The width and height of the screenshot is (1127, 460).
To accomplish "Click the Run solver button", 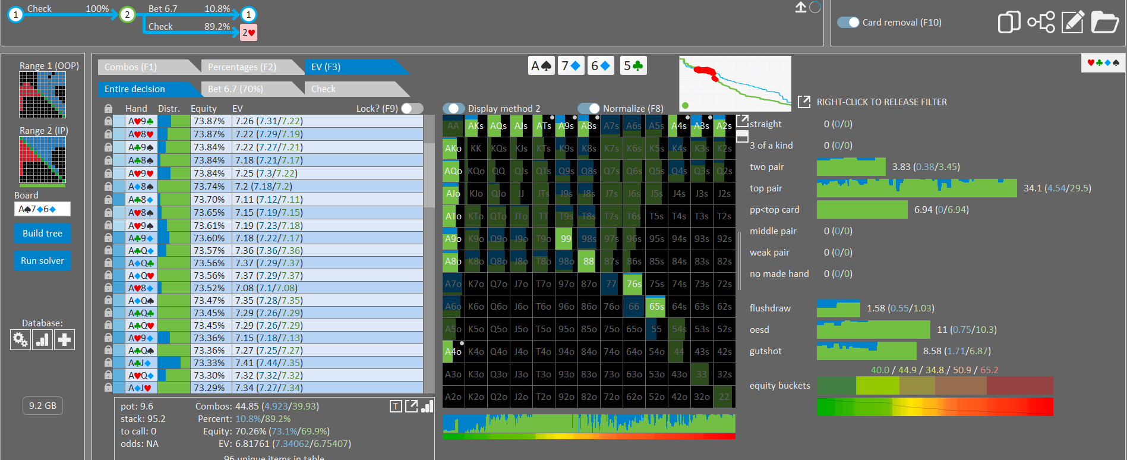I will (42, 261).
